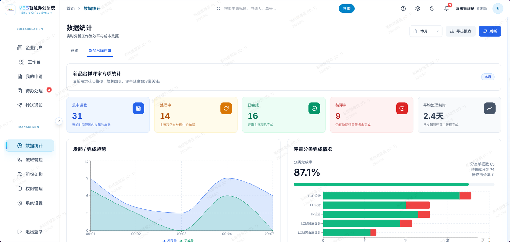Screen dimensions: 510x242
Task: Select 数据统计 in the sidebar
Action: (x=30, y=146)
